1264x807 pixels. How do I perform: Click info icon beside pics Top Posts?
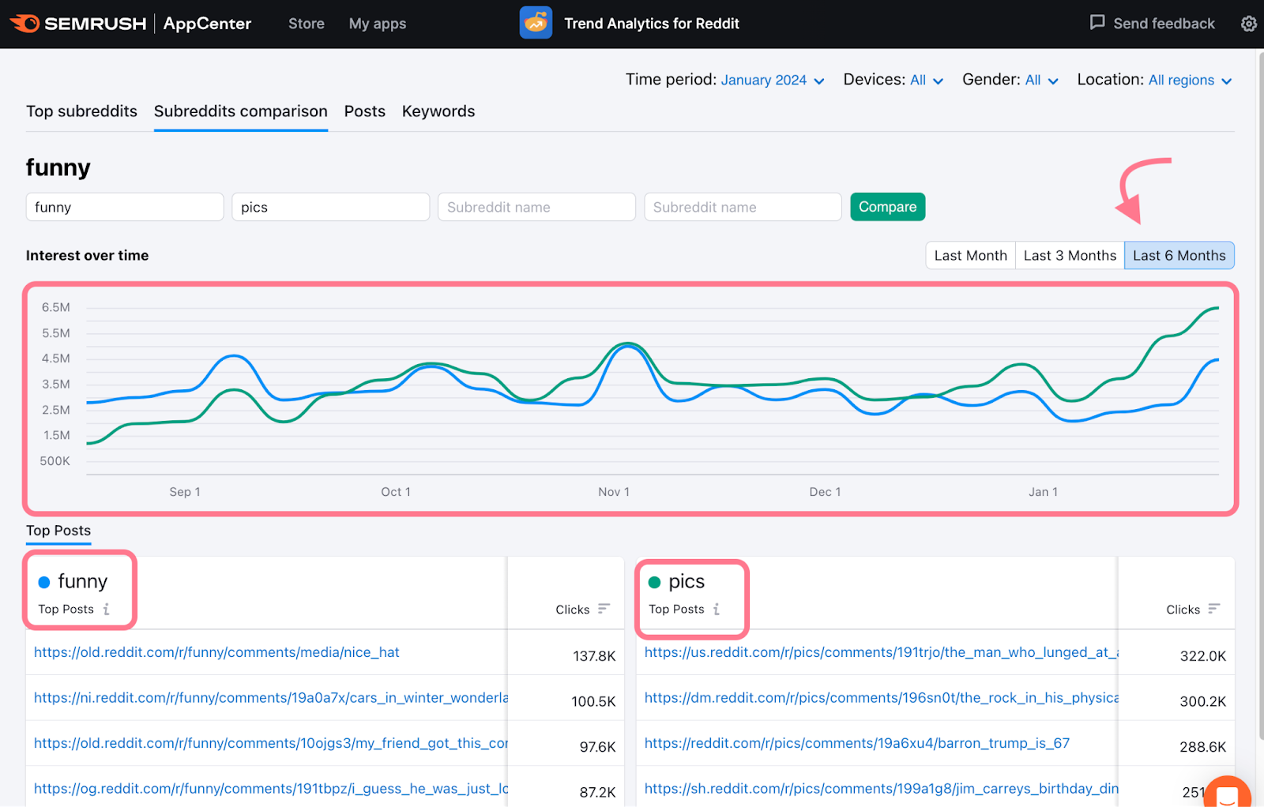pos(717,610)
